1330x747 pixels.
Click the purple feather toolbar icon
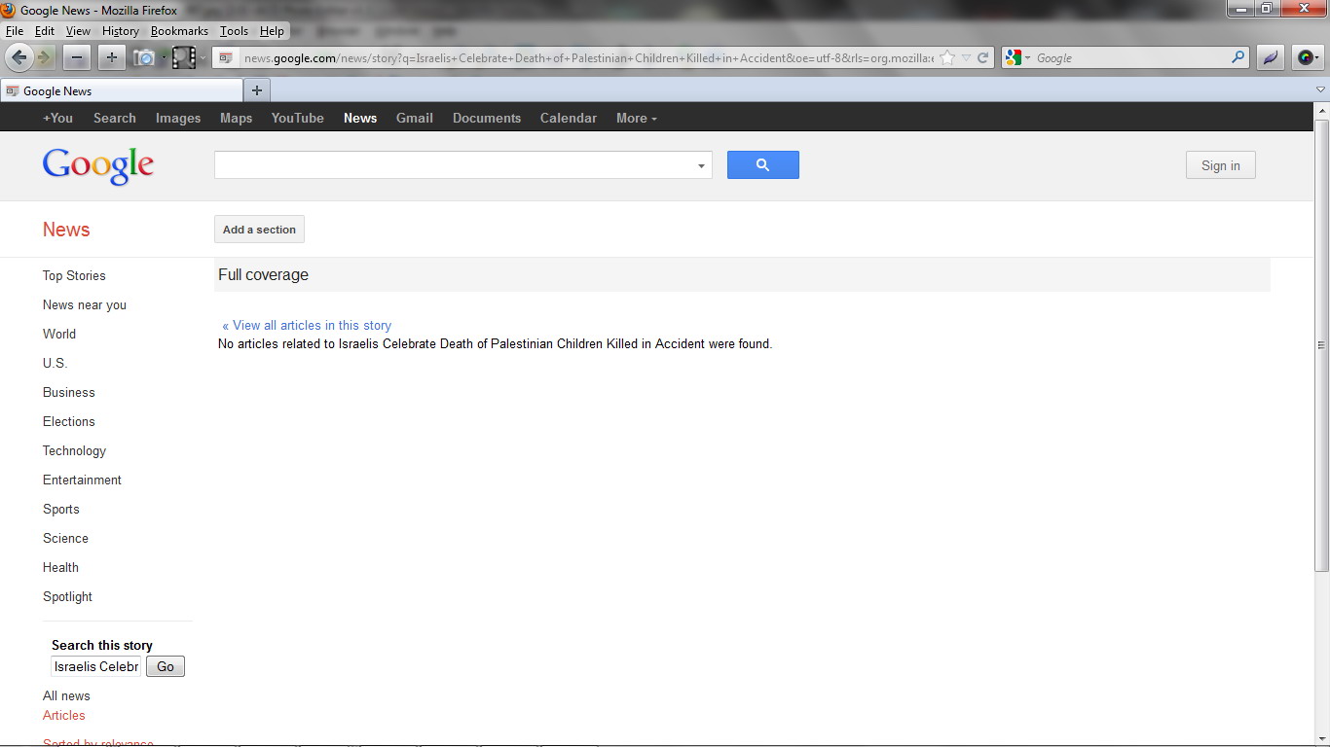point(1271,57)
